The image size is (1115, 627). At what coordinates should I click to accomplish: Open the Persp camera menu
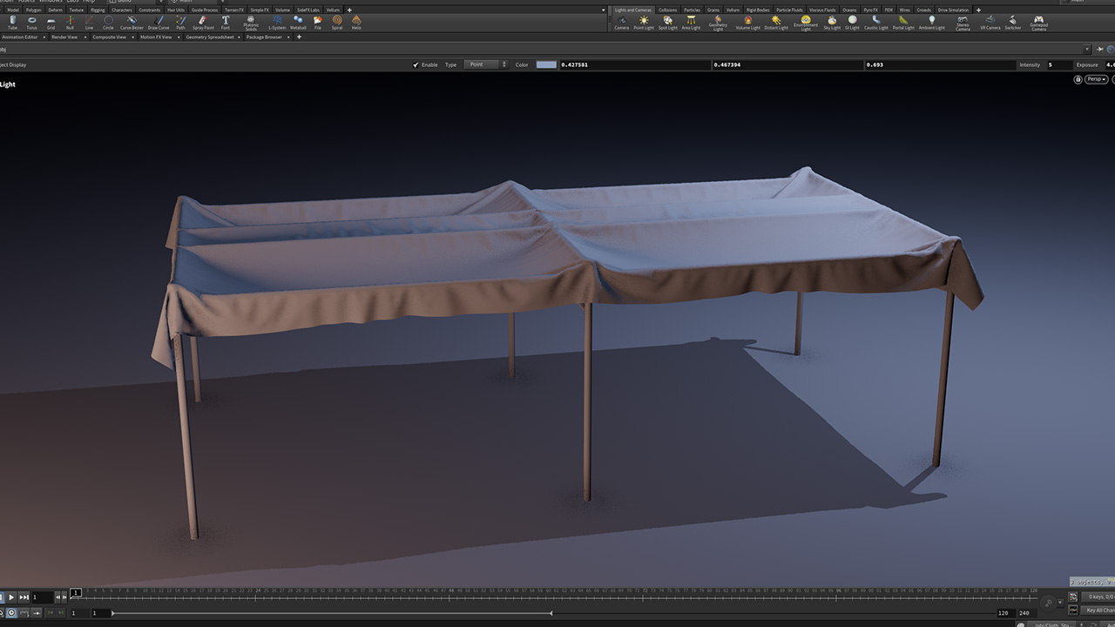[x=1096, y=79]
